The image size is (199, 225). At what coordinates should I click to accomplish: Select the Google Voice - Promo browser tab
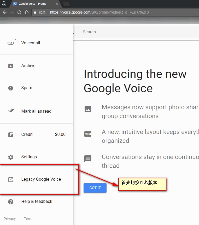[35, 4]
